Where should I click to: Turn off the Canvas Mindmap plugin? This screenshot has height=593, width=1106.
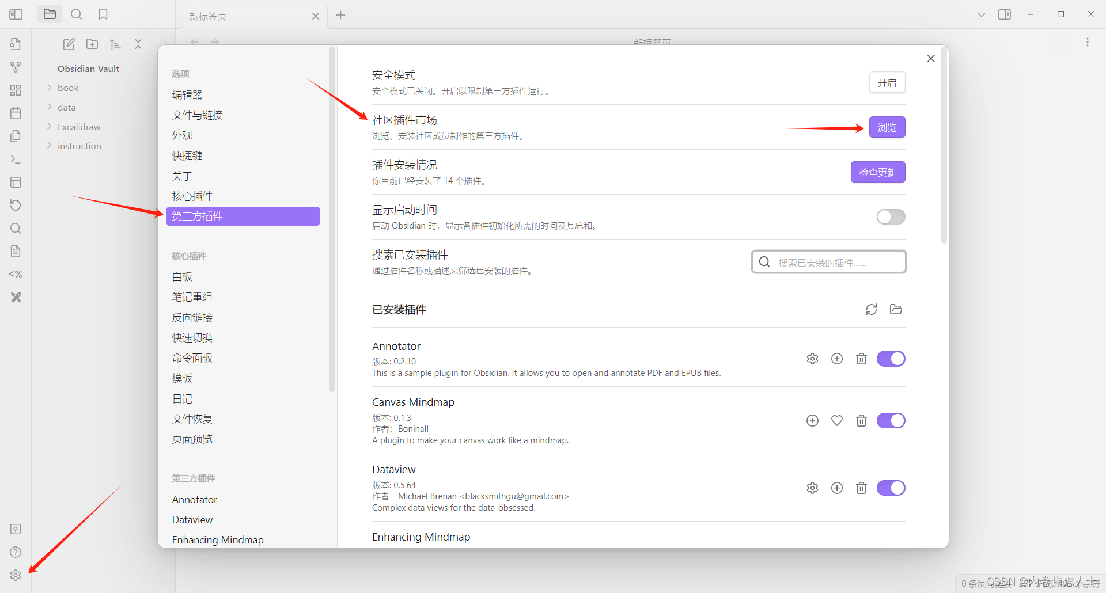point(891,420)
